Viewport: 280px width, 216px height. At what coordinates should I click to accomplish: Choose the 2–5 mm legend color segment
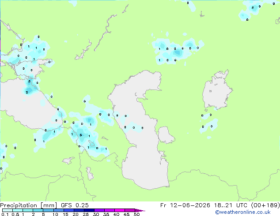38,210
